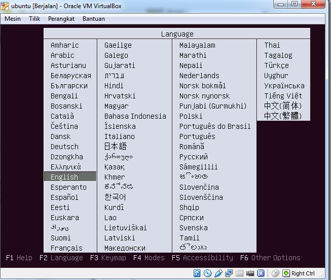
Task: Select Norsk bokmål in the language list
Action: click(202, 86)
